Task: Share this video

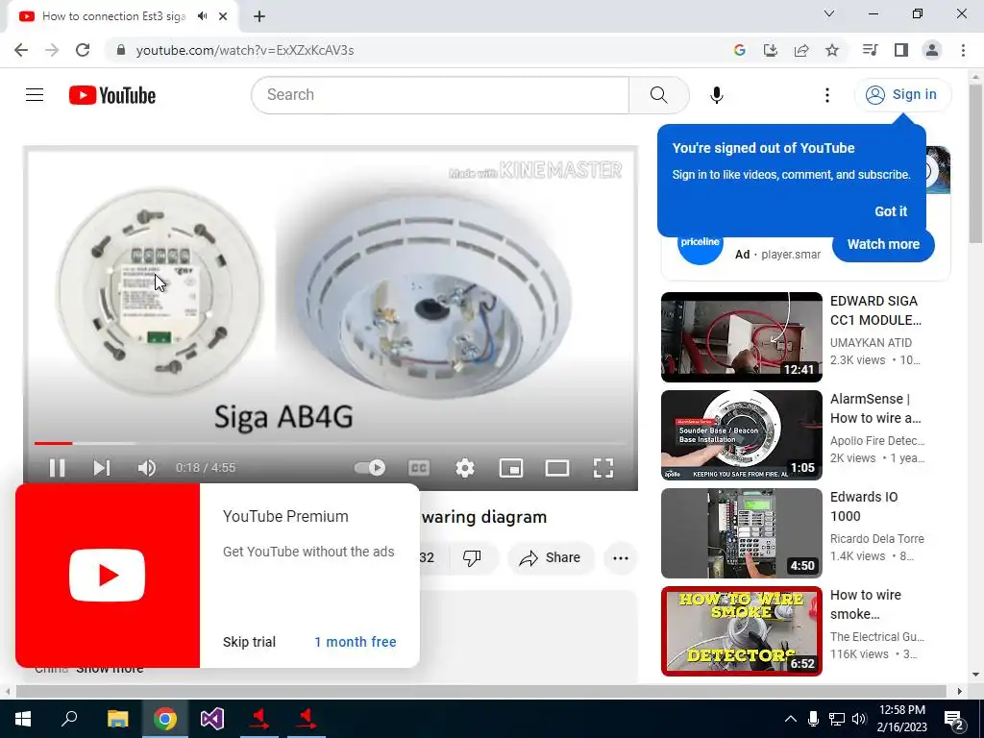Action: click(550, 557)
